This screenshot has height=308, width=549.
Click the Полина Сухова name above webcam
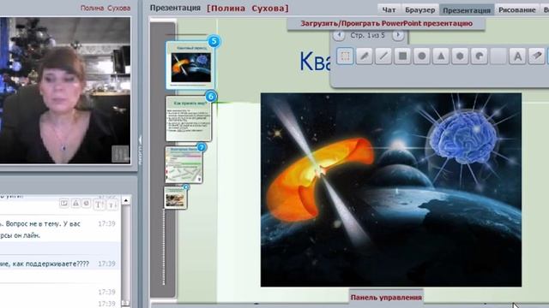[x=106, y=8]
